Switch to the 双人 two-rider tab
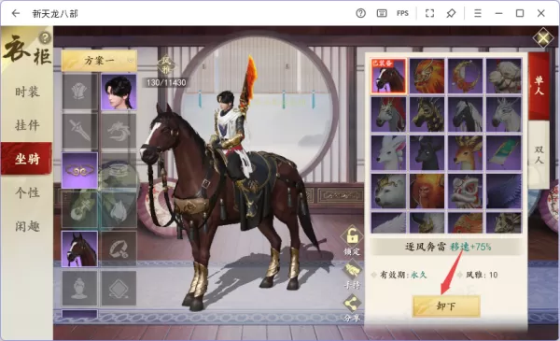 pyautogui.click(x=539, y=154)
